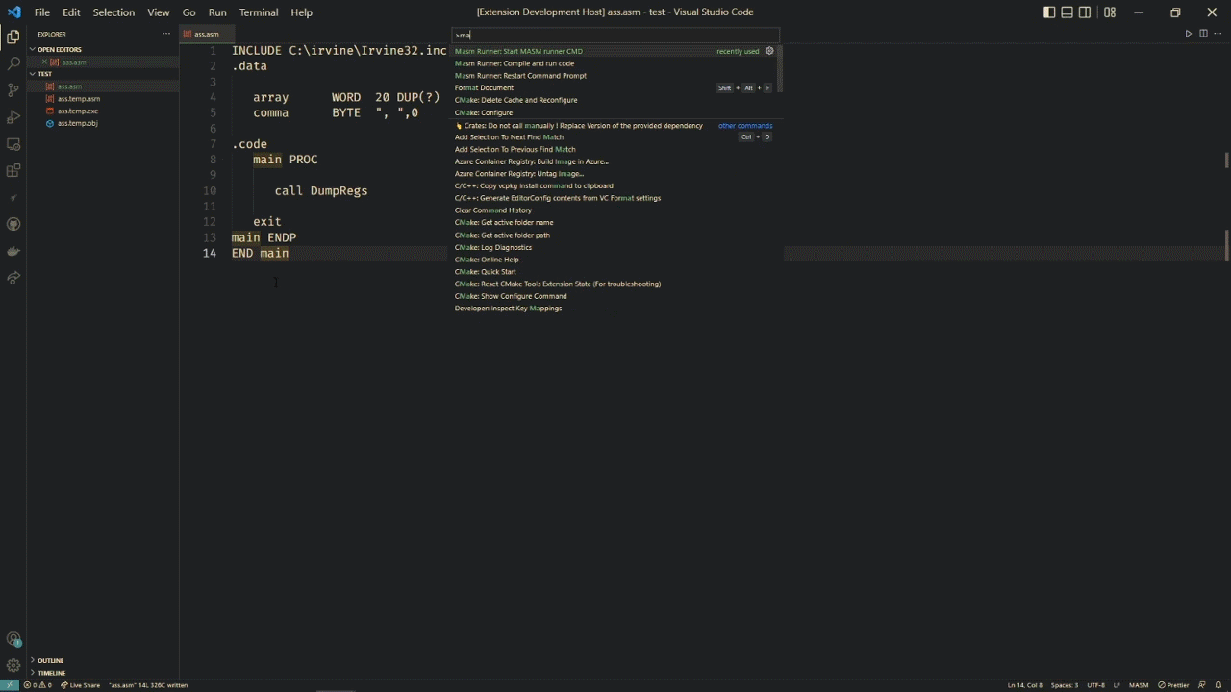Select Format Document command
This screenshot has height=692, width=1231.
pos(615,88)
